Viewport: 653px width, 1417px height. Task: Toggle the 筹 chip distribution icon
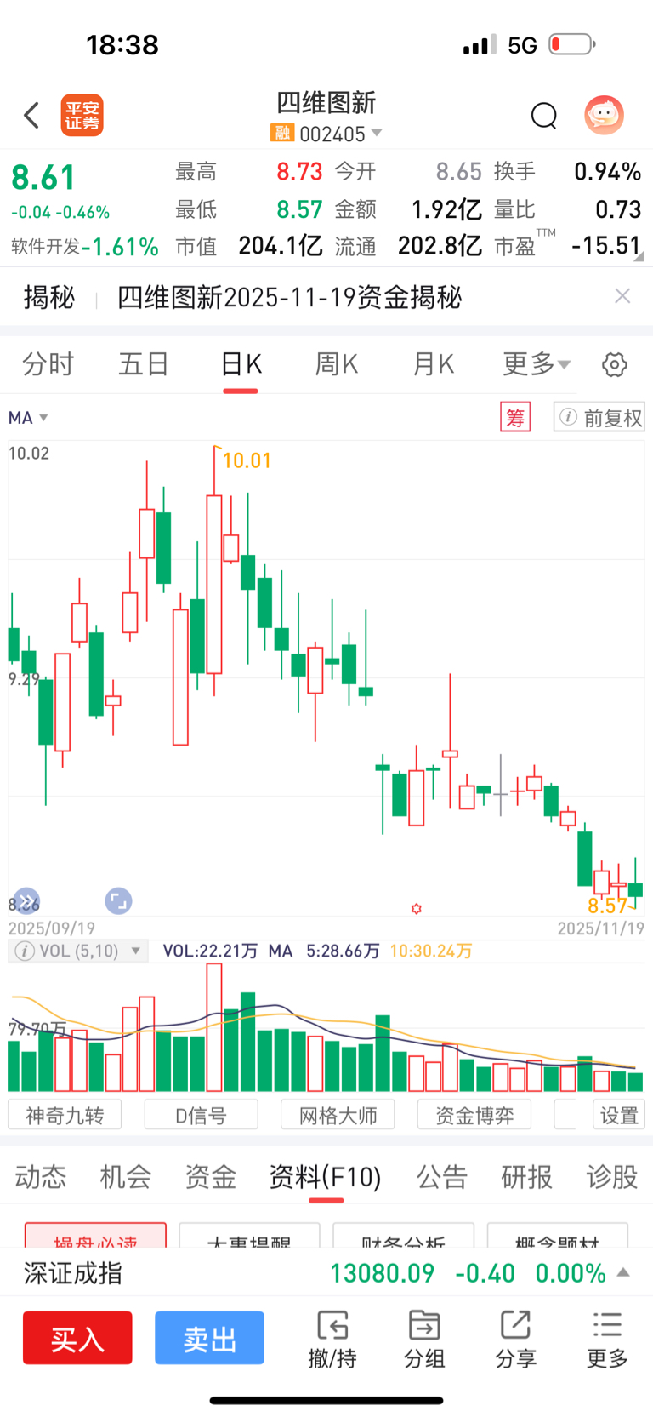click(515, 418)
